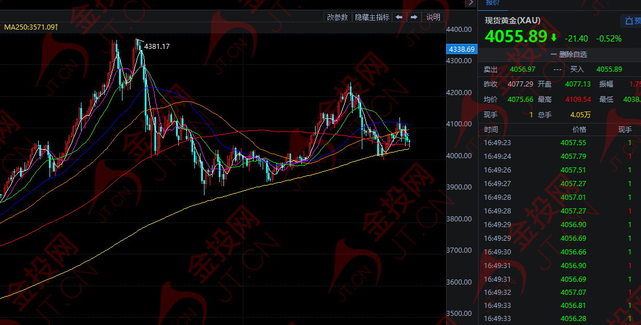The width and height of the screenshot is (641, 325).
Task: Click the 4000.00 price axis label
Action: coord(459,155)
